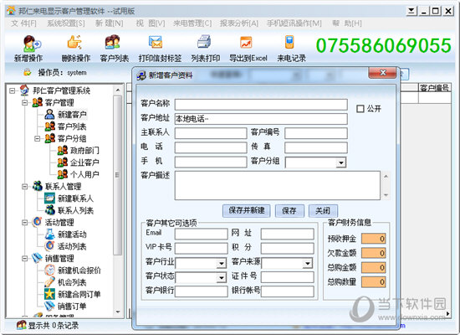
Task: Click the tree panel scroll down arrow
Action: click(118, 312)
